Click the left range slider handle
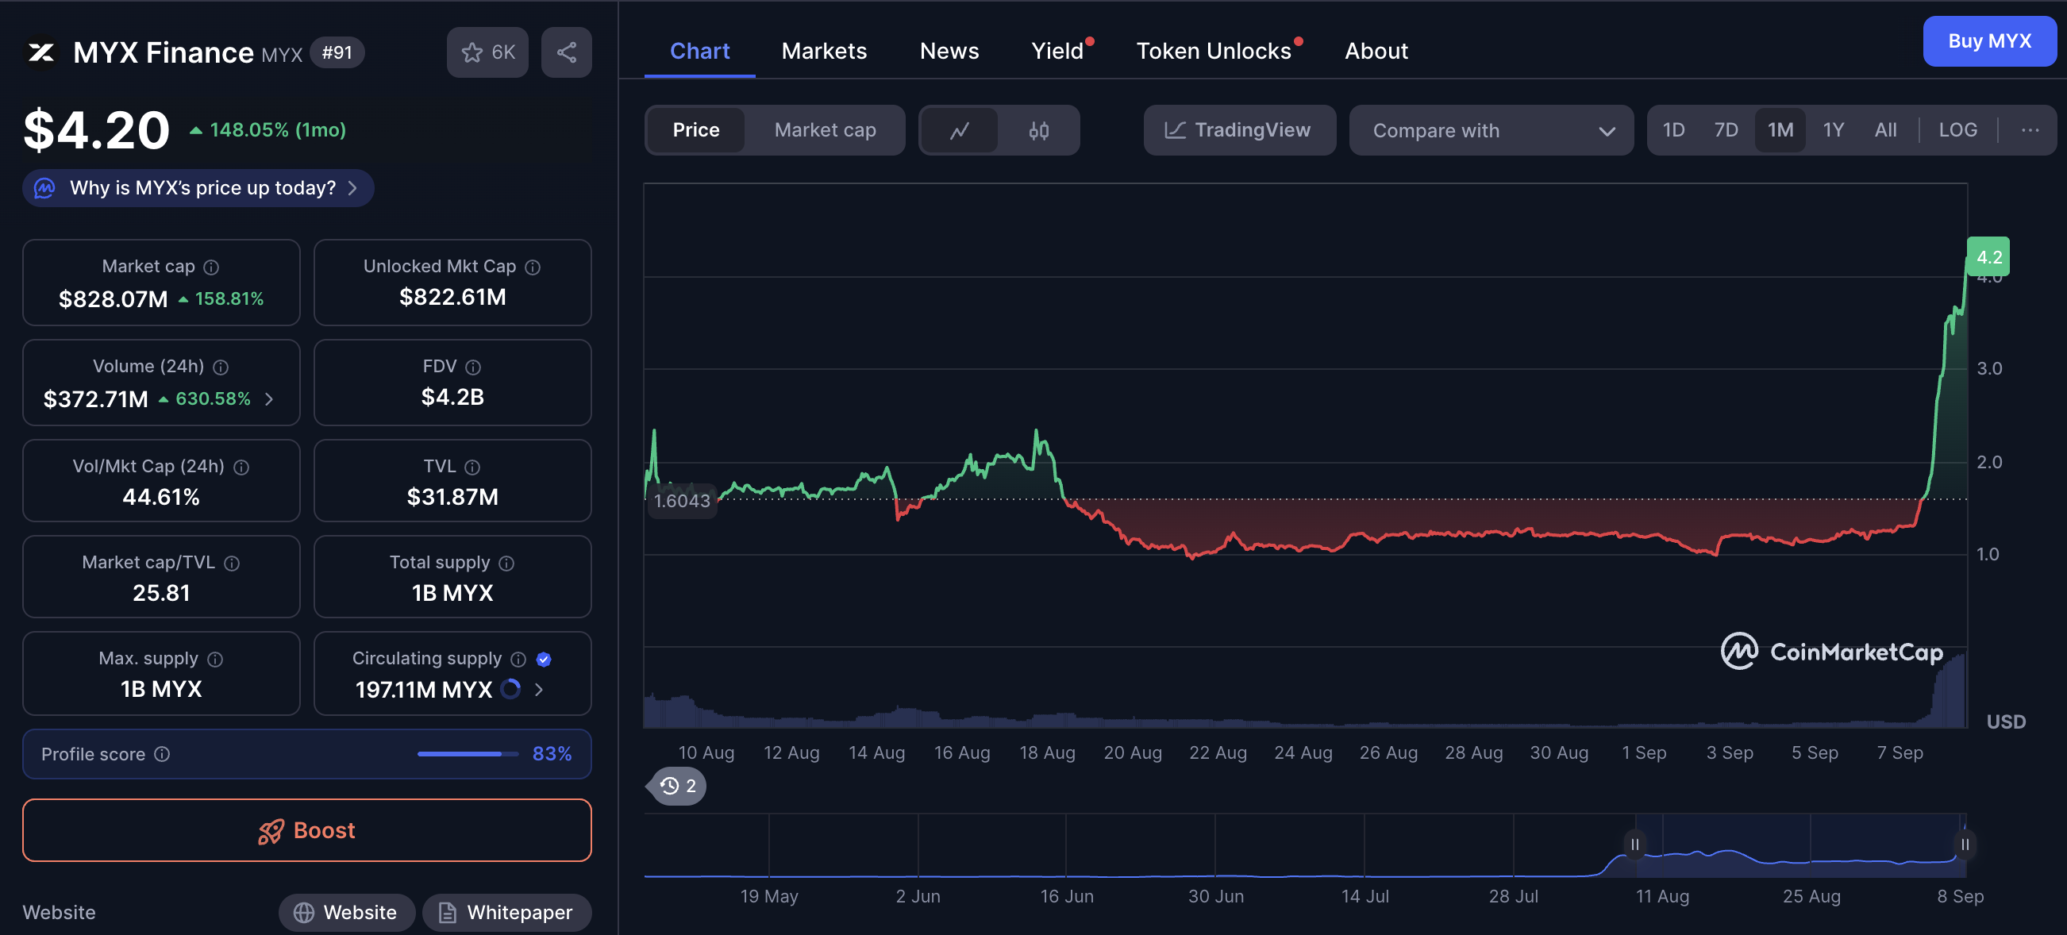The image size is (2067, 935). click(1634, 845)
